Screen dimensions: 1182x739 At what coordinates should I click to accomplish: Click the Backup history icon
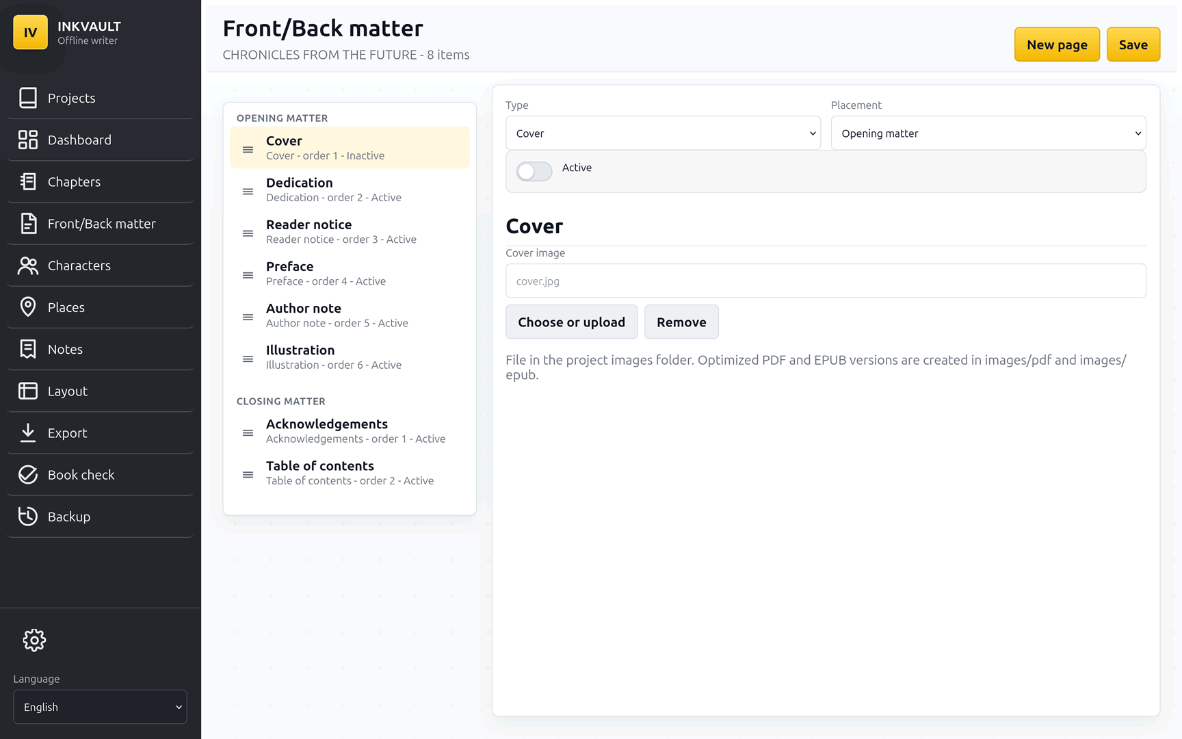click(28, 517)
